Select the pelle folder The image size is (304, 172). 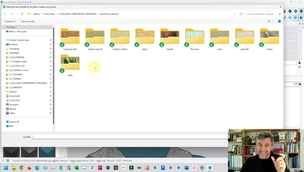click(x=220, y=39)
